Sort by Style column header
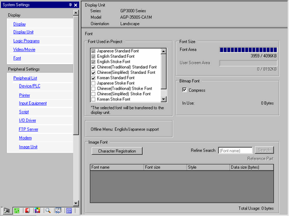Screen dimensions: 289x216 click(208, 167)
